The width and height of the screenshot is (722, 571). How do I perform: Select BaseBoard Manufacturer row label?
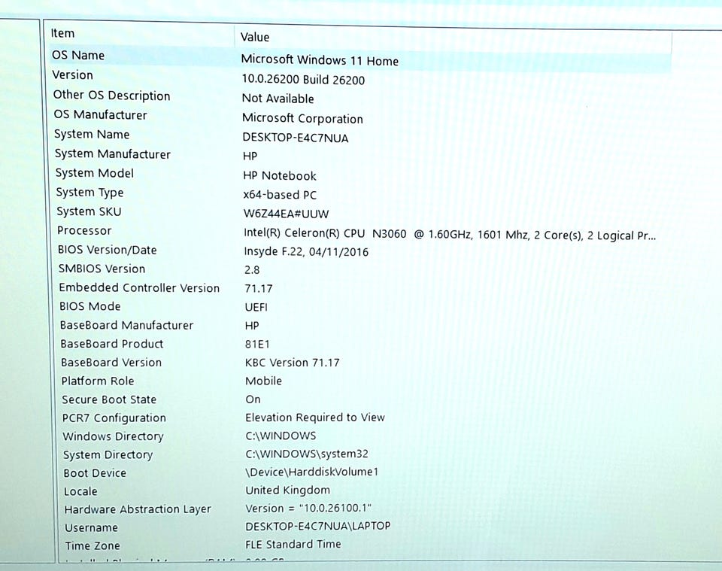pyautogui.click(x=126, y=325)
